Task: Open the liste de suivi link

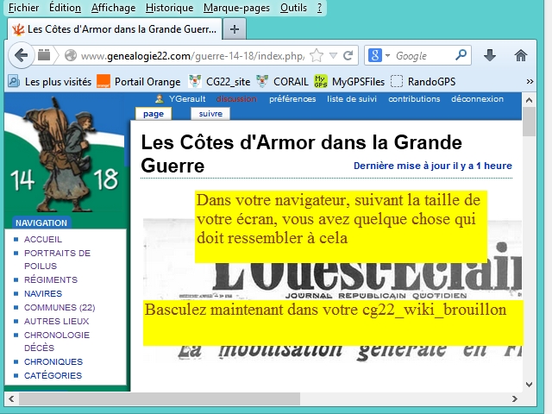Action: click(352, 99)
